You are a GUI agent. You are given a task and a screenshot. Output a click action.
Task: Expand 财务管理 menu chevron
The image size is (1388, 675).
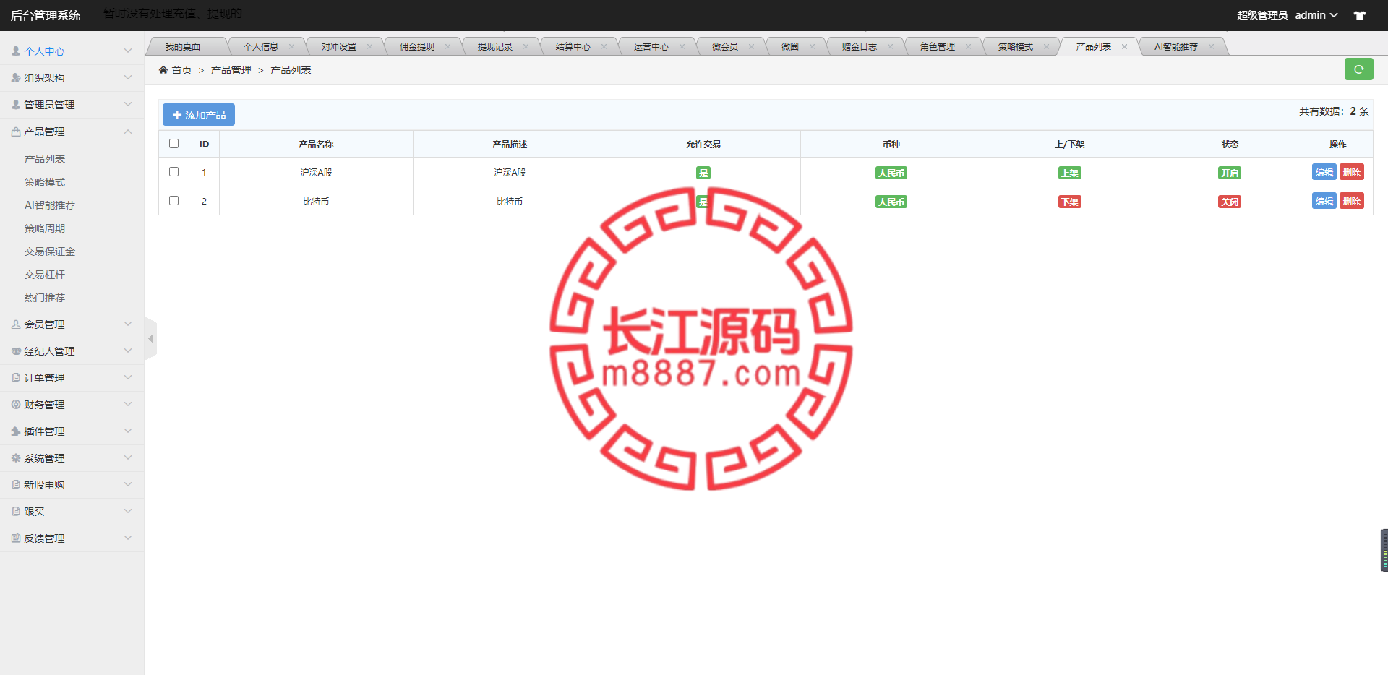tap(128, 405)
